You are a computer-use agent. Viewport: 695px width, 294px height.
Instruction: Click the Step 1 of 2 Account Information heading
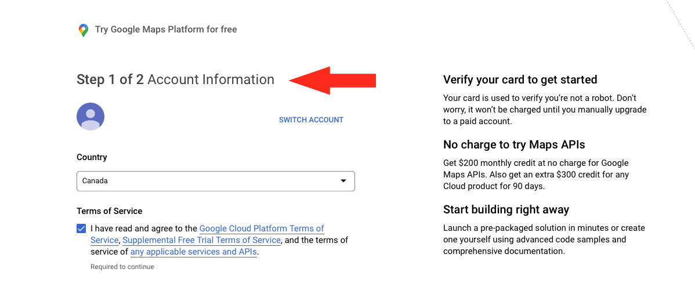coord(175,79)
